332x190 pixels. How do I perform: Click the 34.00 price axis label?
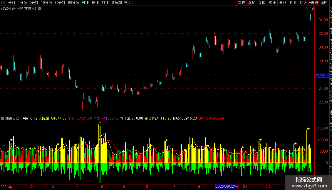click(323, 20)
